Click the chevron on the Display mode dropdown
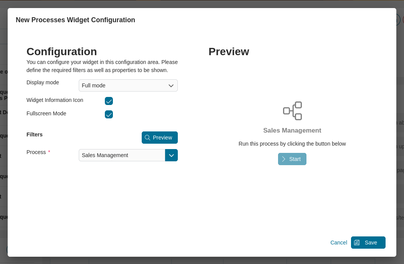The height and width of the screenshot is (264, 404). 171,85
